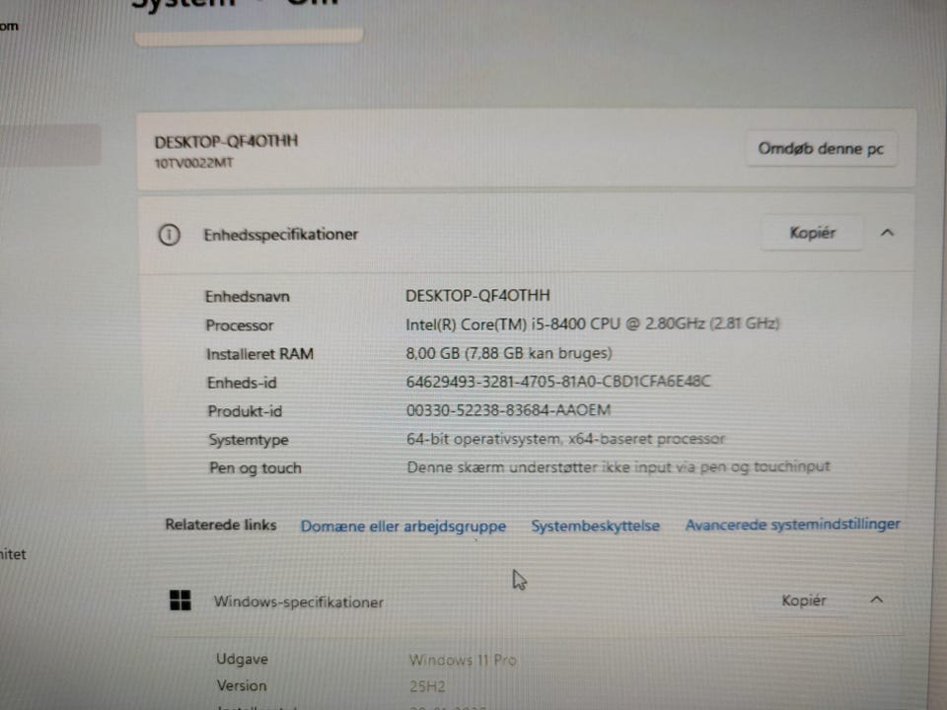947x710 pixels.
Task: Click the Produkt-id label
Action: [245, 411]
